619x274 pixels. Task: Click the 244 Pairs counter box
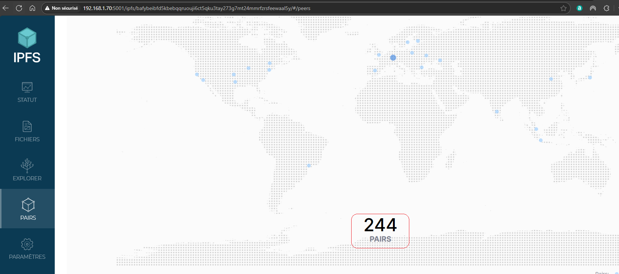coord(380,231)
